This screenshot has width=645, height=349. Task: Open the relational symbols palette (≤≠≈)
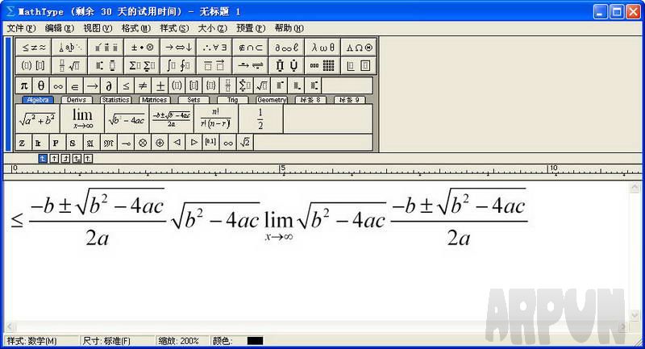[x=34, y=48]
